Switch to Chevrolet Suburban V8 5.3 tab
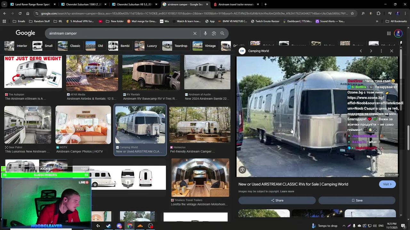This screenshot has width=410, height=230. 135,4
